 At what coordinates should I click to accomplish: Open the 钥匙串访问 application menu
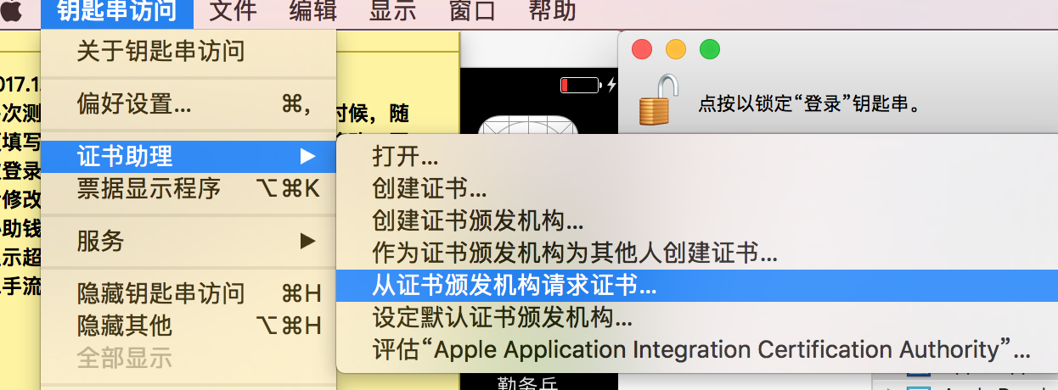[117, 11]
